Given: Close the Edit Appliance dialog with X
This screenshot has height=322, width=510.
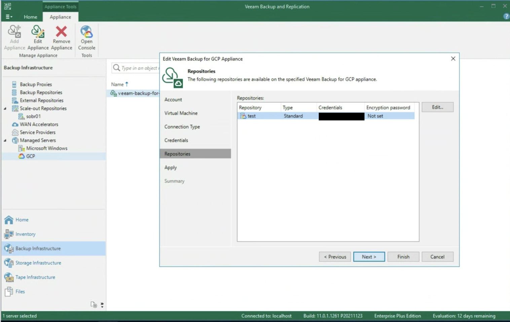Looking at the screenshot, I should coord(453,59).
